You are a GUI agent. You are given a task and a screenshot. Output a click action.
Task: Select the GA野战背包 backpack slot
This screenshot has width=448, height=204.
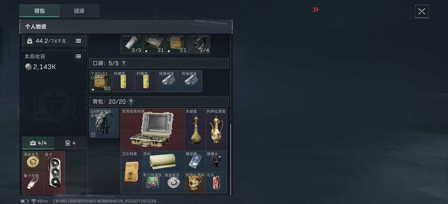click(104, 123)
